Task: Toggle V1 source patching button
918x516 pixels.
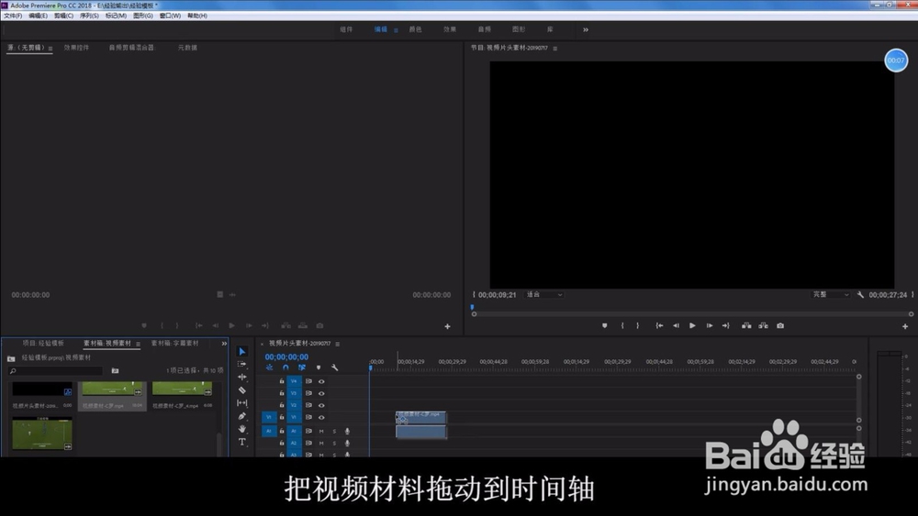Action: [269, 417]
